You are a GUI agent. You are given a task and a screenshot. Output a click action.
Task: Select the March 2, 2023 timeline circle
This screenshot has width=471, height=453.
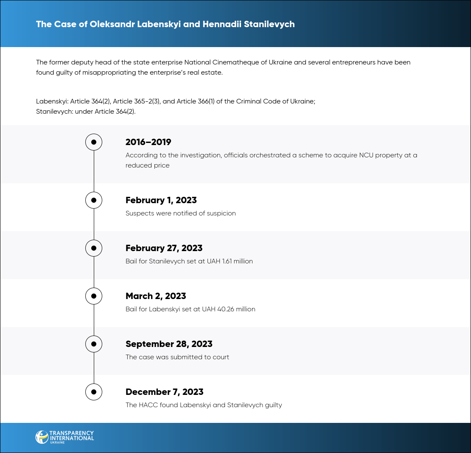pos(94,296)
